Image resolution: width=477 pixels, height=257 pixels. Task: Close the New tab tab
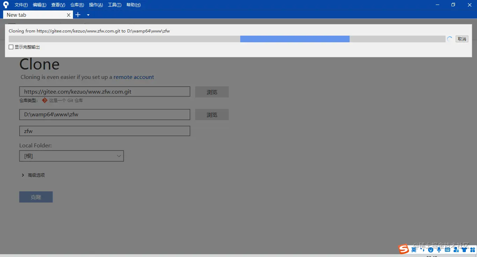click(x=69, y=15)
